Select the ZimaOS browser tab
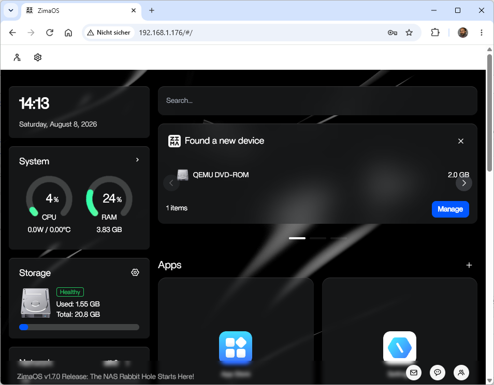 coord(81,11)
